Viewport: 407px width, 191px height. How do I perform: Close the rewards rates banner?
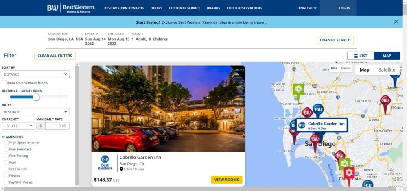tap(396, 22)
